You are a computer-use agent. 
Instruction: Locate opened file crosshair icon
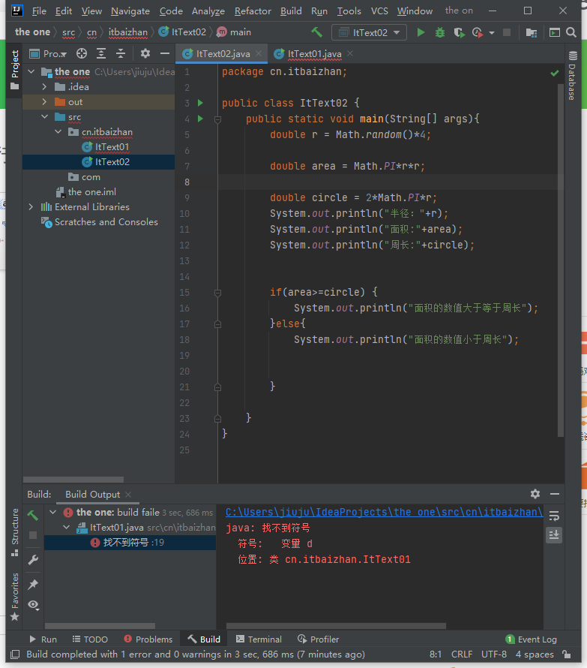coord(81,54)
